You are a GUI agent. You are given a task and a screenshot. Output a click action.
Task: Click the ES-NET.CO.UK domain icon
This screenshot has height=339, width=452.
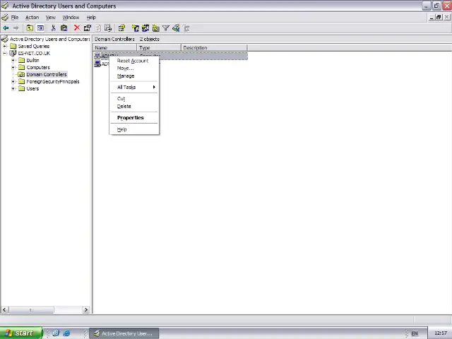tap(13, 53)
